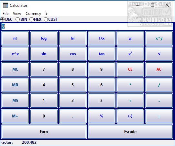Click the divide slash button
The width and height of the screenshot is (175, 146).
click(159, 85)
